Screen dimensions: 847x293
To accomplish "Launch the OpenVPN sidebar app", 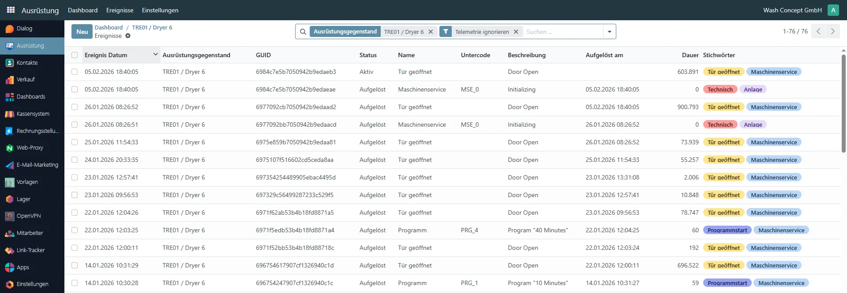I will click(x=28, y=216).
